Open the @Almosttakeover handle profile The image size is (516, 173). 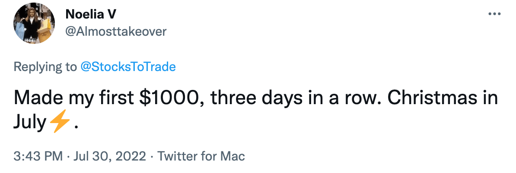(x=116, y=31)
